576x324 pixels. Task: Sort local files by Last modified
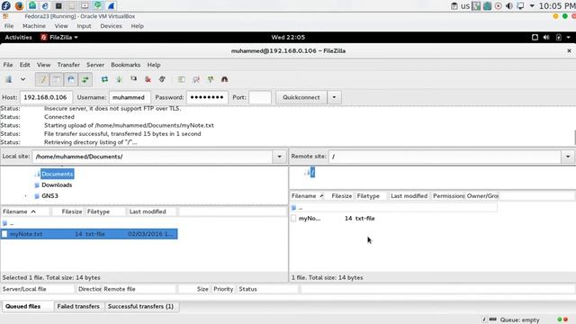(x=152, y=211)
